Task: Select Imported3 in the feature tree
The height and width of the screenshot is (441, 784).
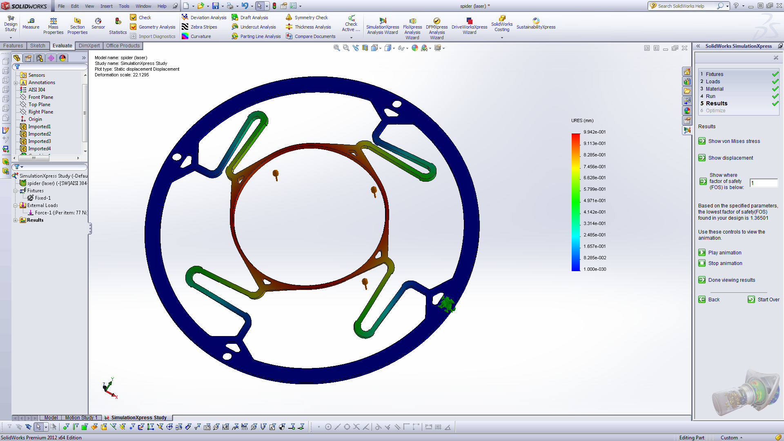Action: tap(36, 141)
